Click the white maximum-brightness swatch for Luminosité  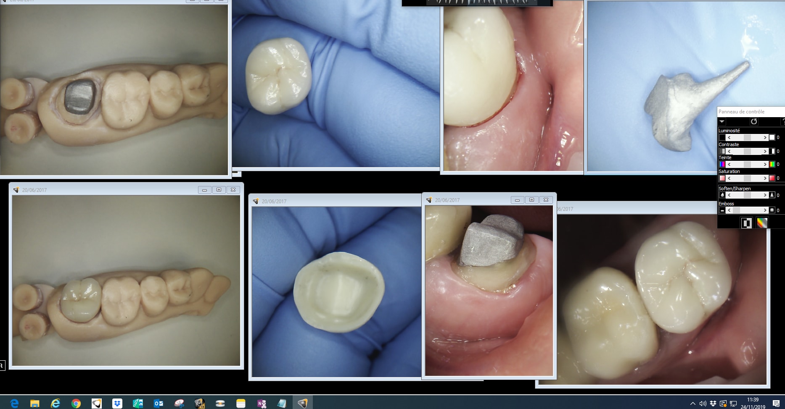(x=772, y=138)
